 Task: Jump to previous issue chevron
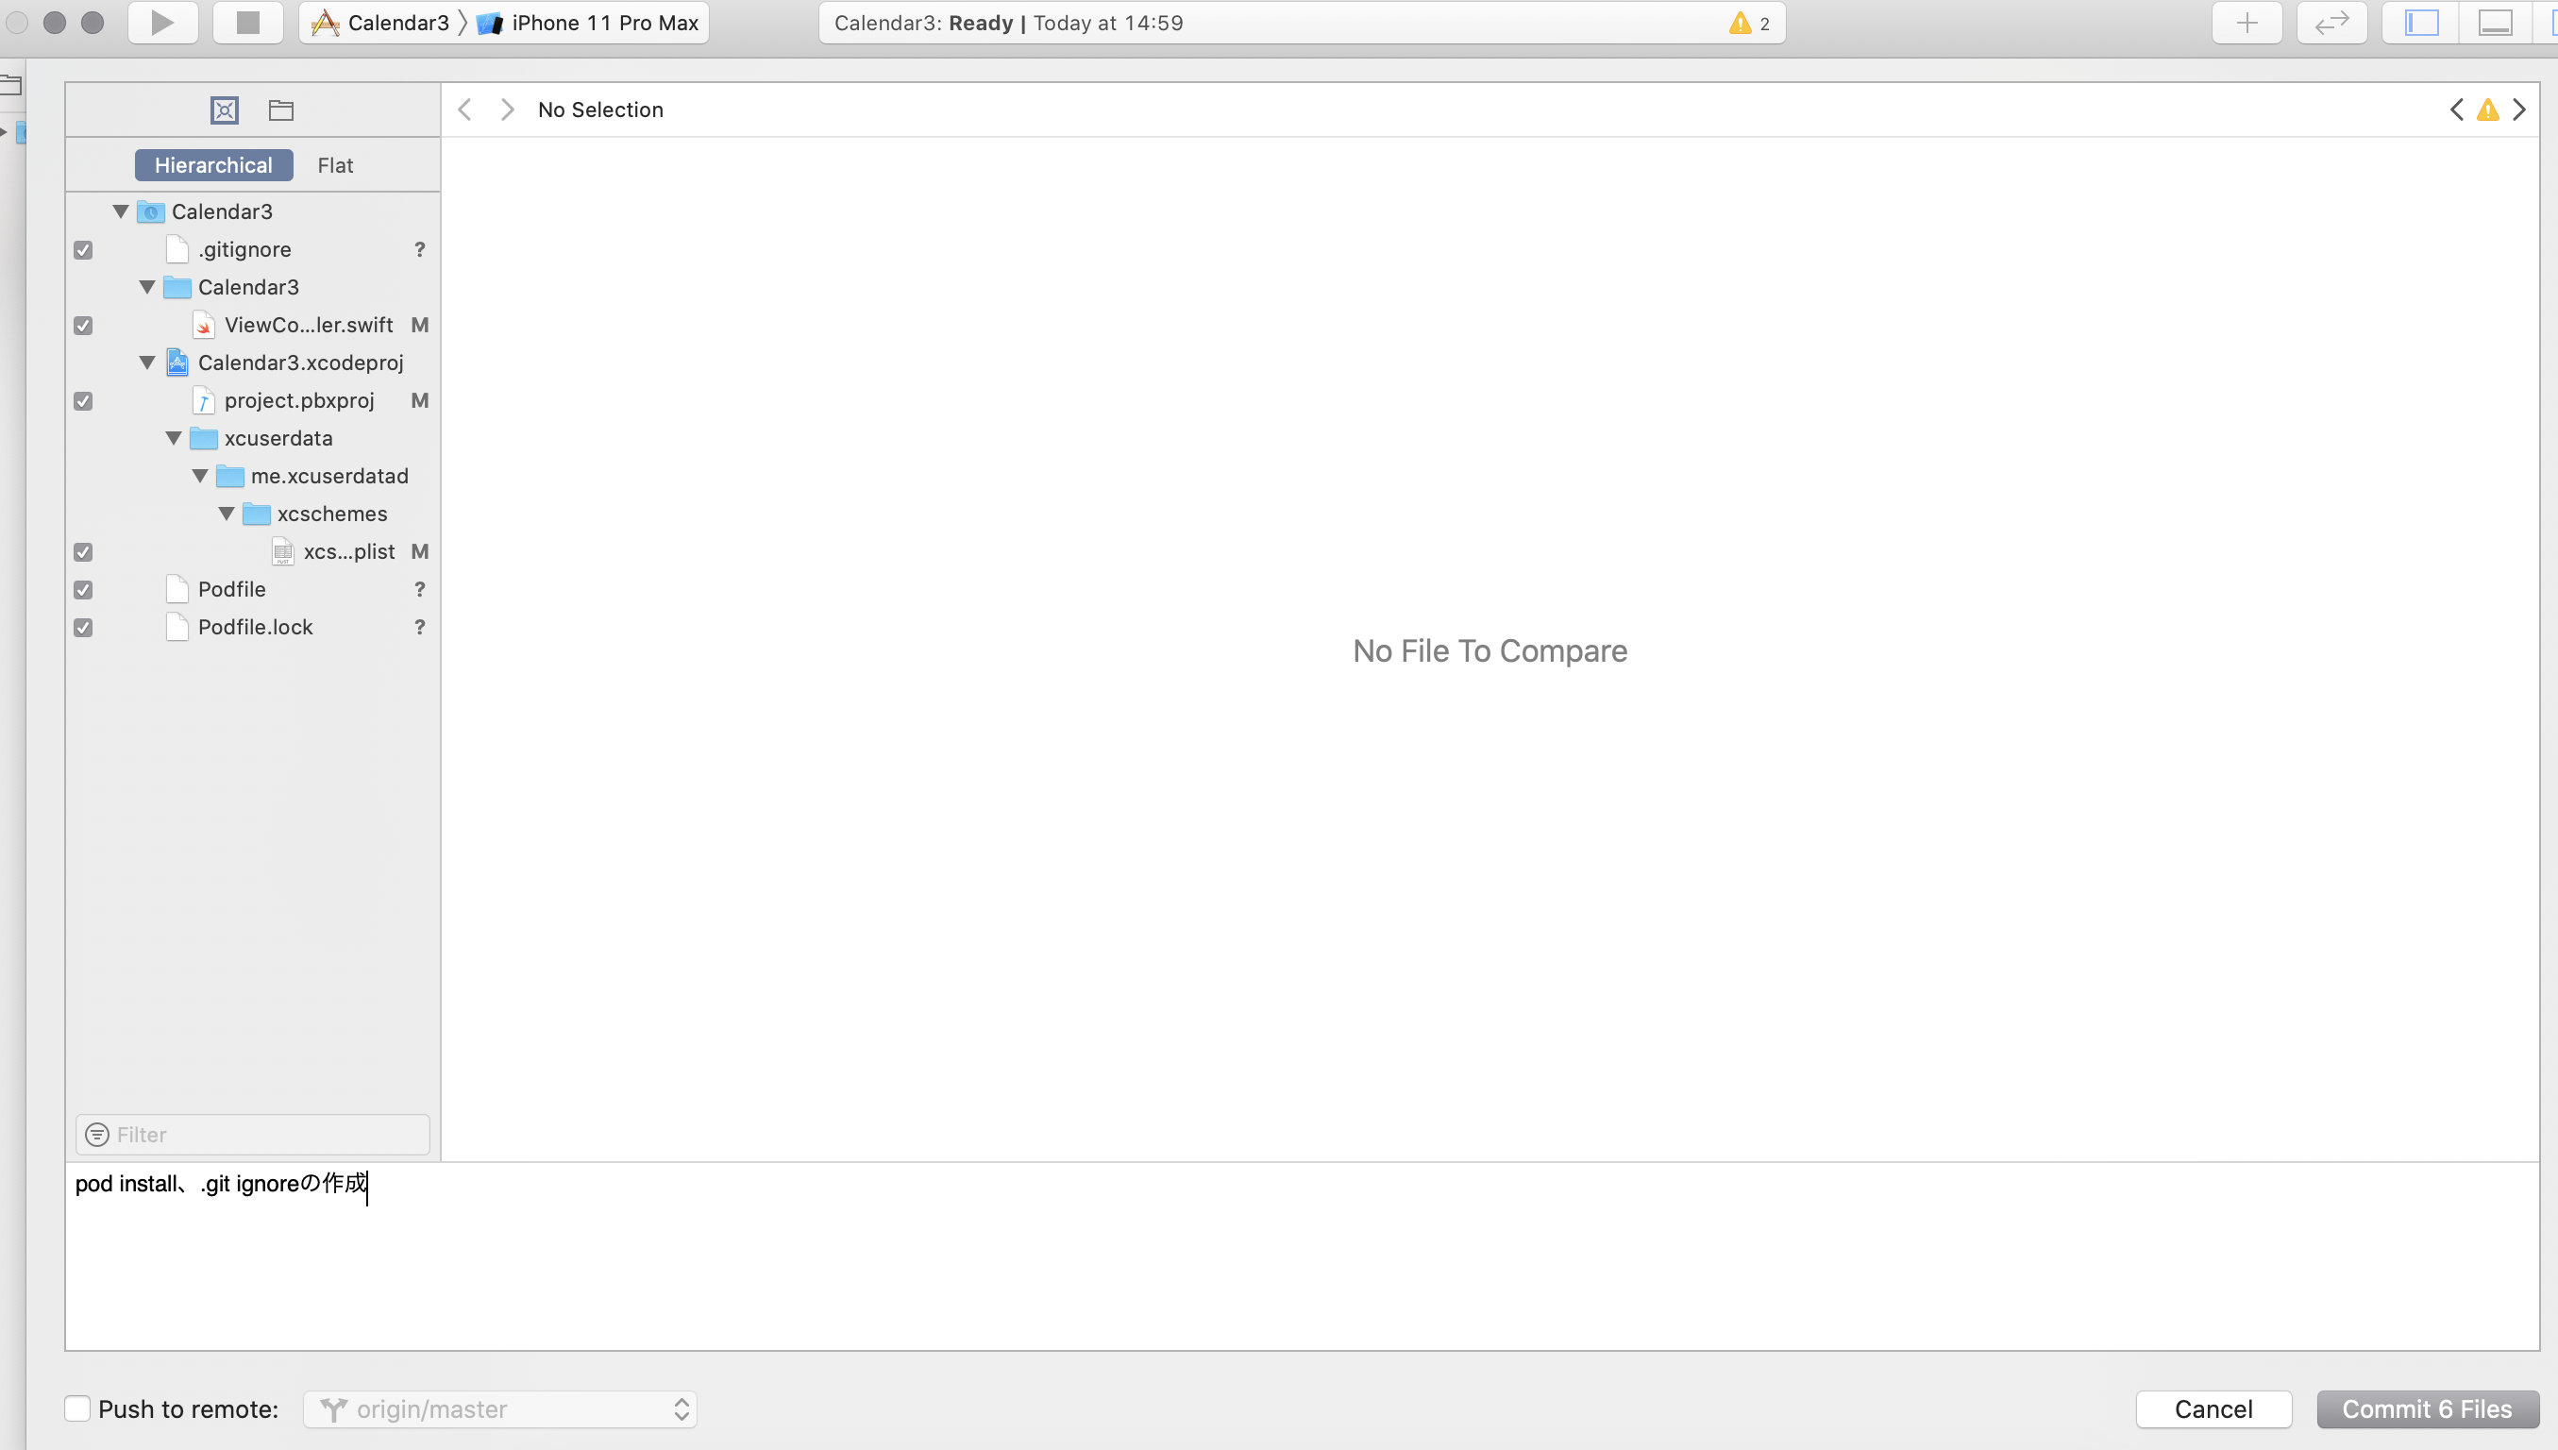(2456, 110)
